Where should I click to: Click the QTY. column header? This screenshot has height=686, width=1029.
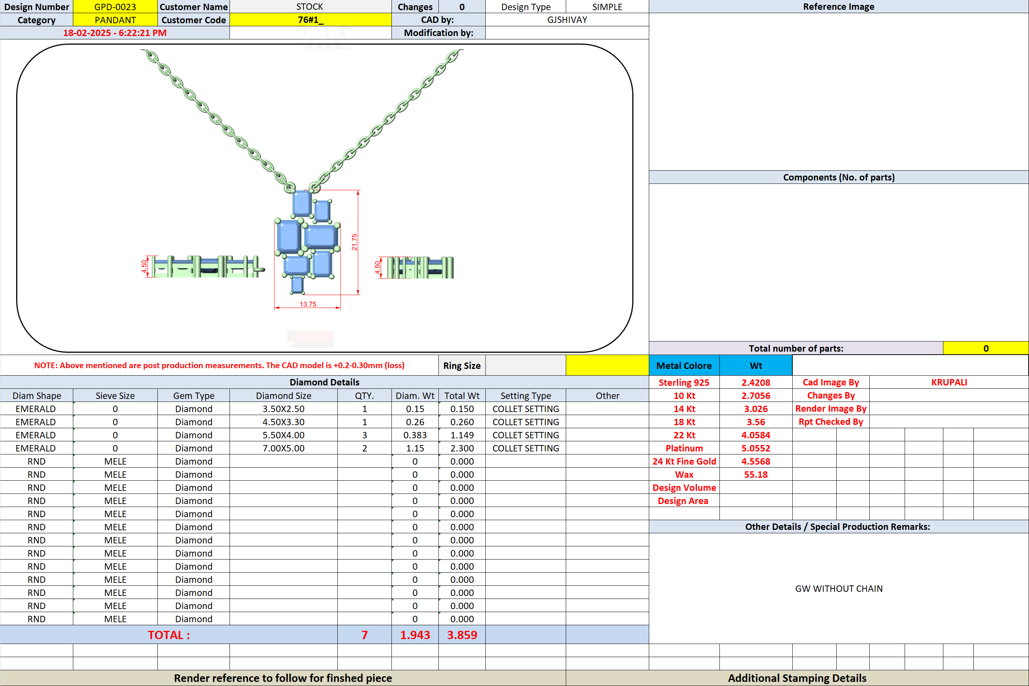[364, 396]
